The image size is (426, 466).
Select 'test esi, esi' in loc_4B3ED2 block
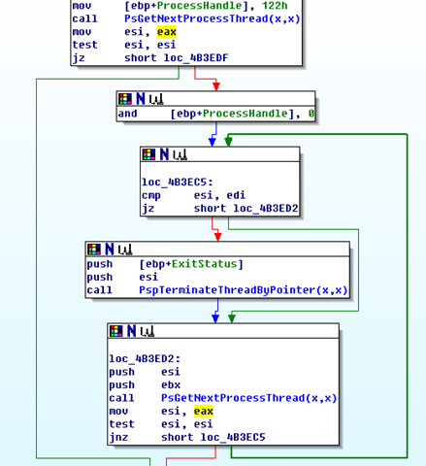click(x=161, y=424)
